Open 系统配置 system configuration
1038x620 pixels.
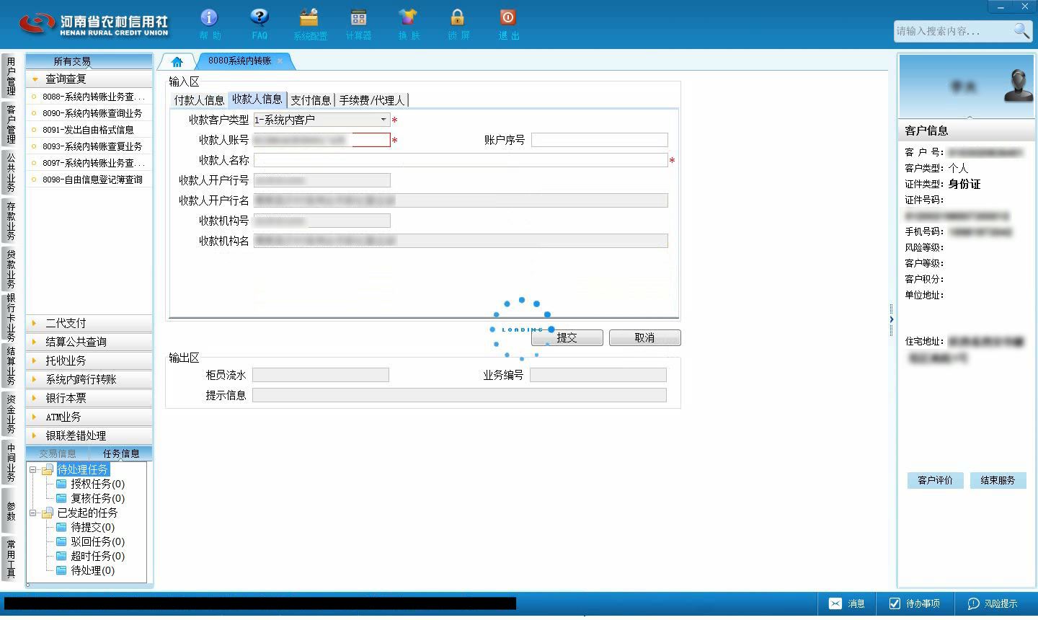coord(310,24)
